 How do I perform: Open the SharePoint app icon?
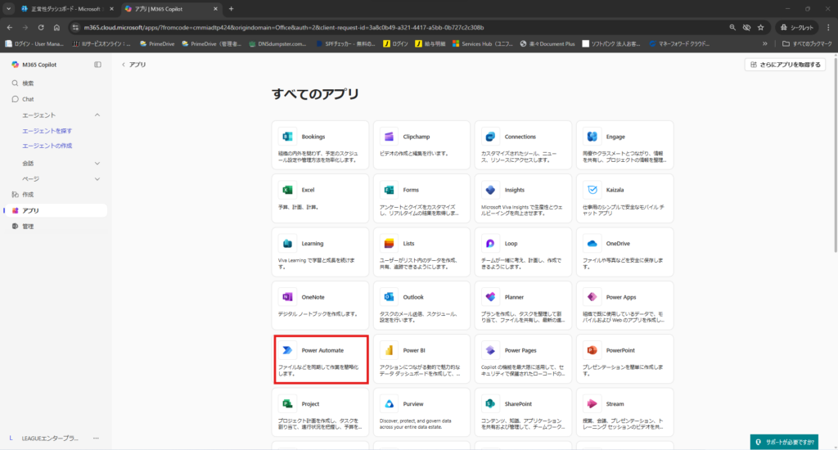490,404
